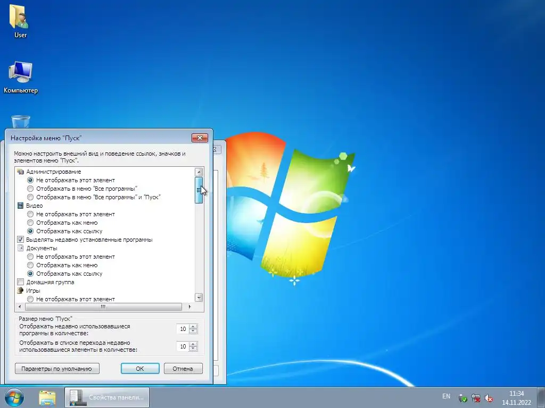The height and width of the screenshot is (408, 545).
Task: Click the 'Видео' list heading
Action: pyautogui.click(x=35, y=206)
